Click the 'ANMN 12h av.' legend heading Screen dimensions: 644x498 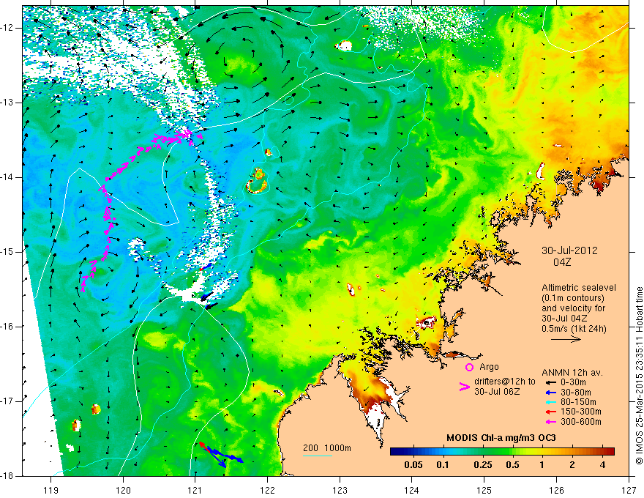(x=572, y=373)
